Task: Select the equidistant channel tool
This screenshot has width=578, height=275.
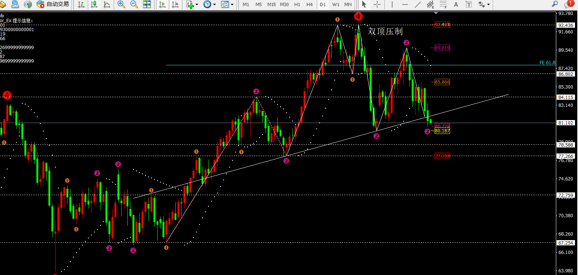Action: tap(430, 5)
